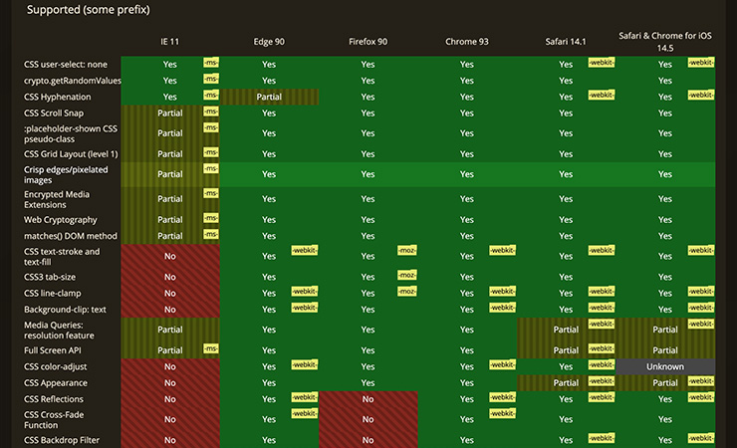Select the Background-clip: text row label
The height and width of the screenshot is (448, 737).
65,310
